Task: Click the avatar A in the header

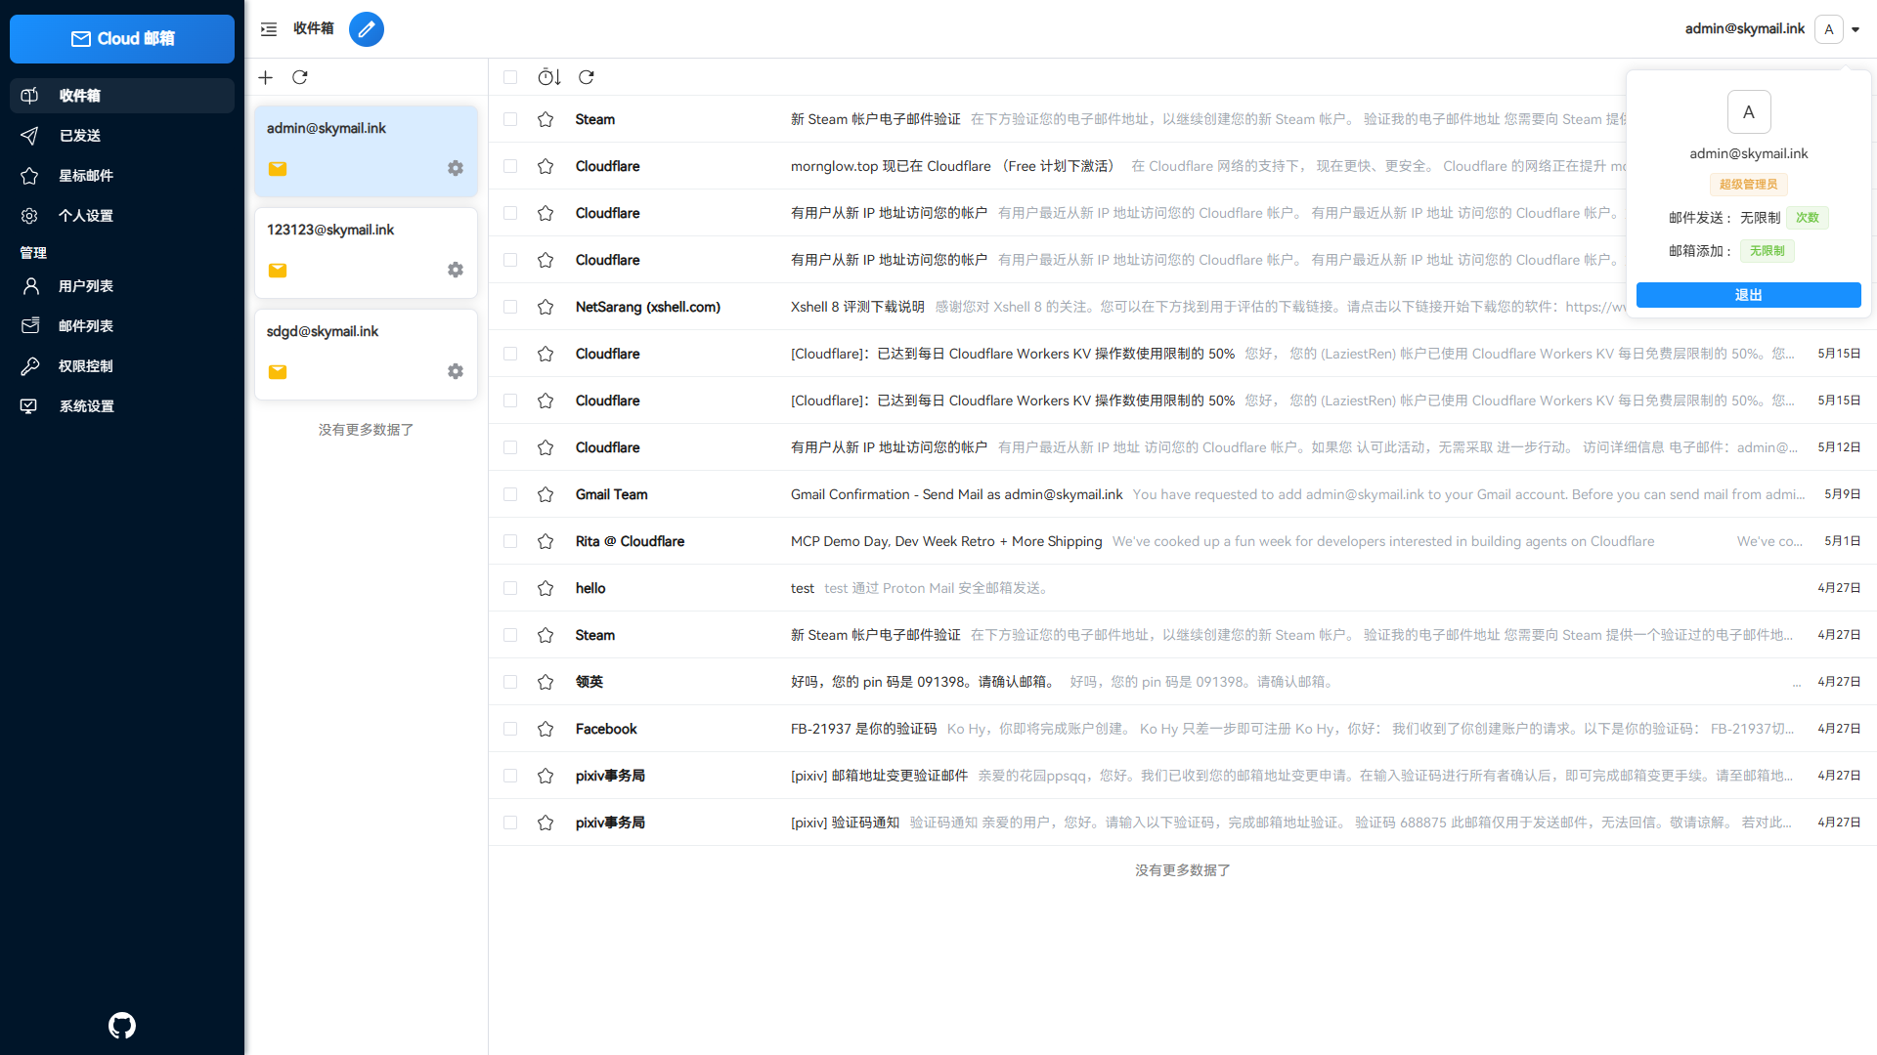Action: 1829,29
